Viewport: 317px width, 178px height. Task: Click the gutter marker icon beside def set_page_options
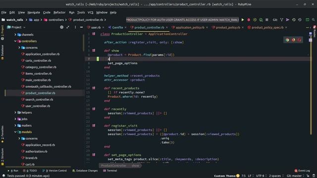click(94, 155)
